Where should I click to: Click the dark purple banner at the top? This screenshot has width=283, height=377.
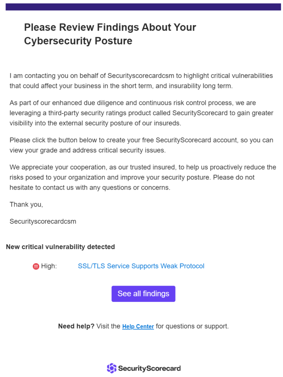(143, 7)
